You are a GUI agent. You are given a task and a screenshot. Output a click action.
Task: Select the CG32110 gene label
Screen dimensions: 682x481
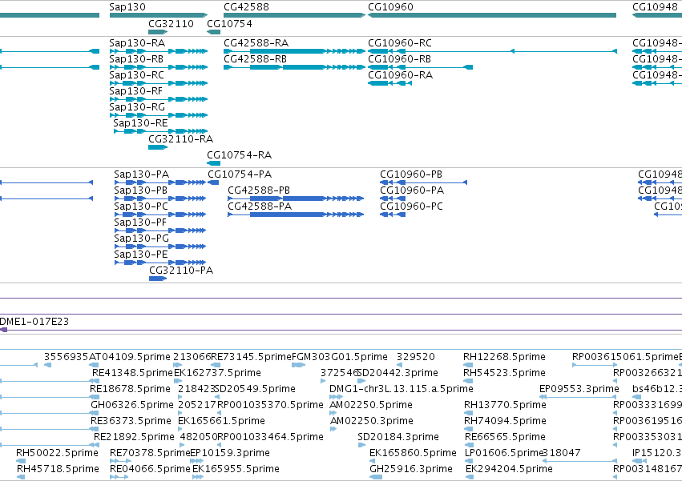[171, 23]
